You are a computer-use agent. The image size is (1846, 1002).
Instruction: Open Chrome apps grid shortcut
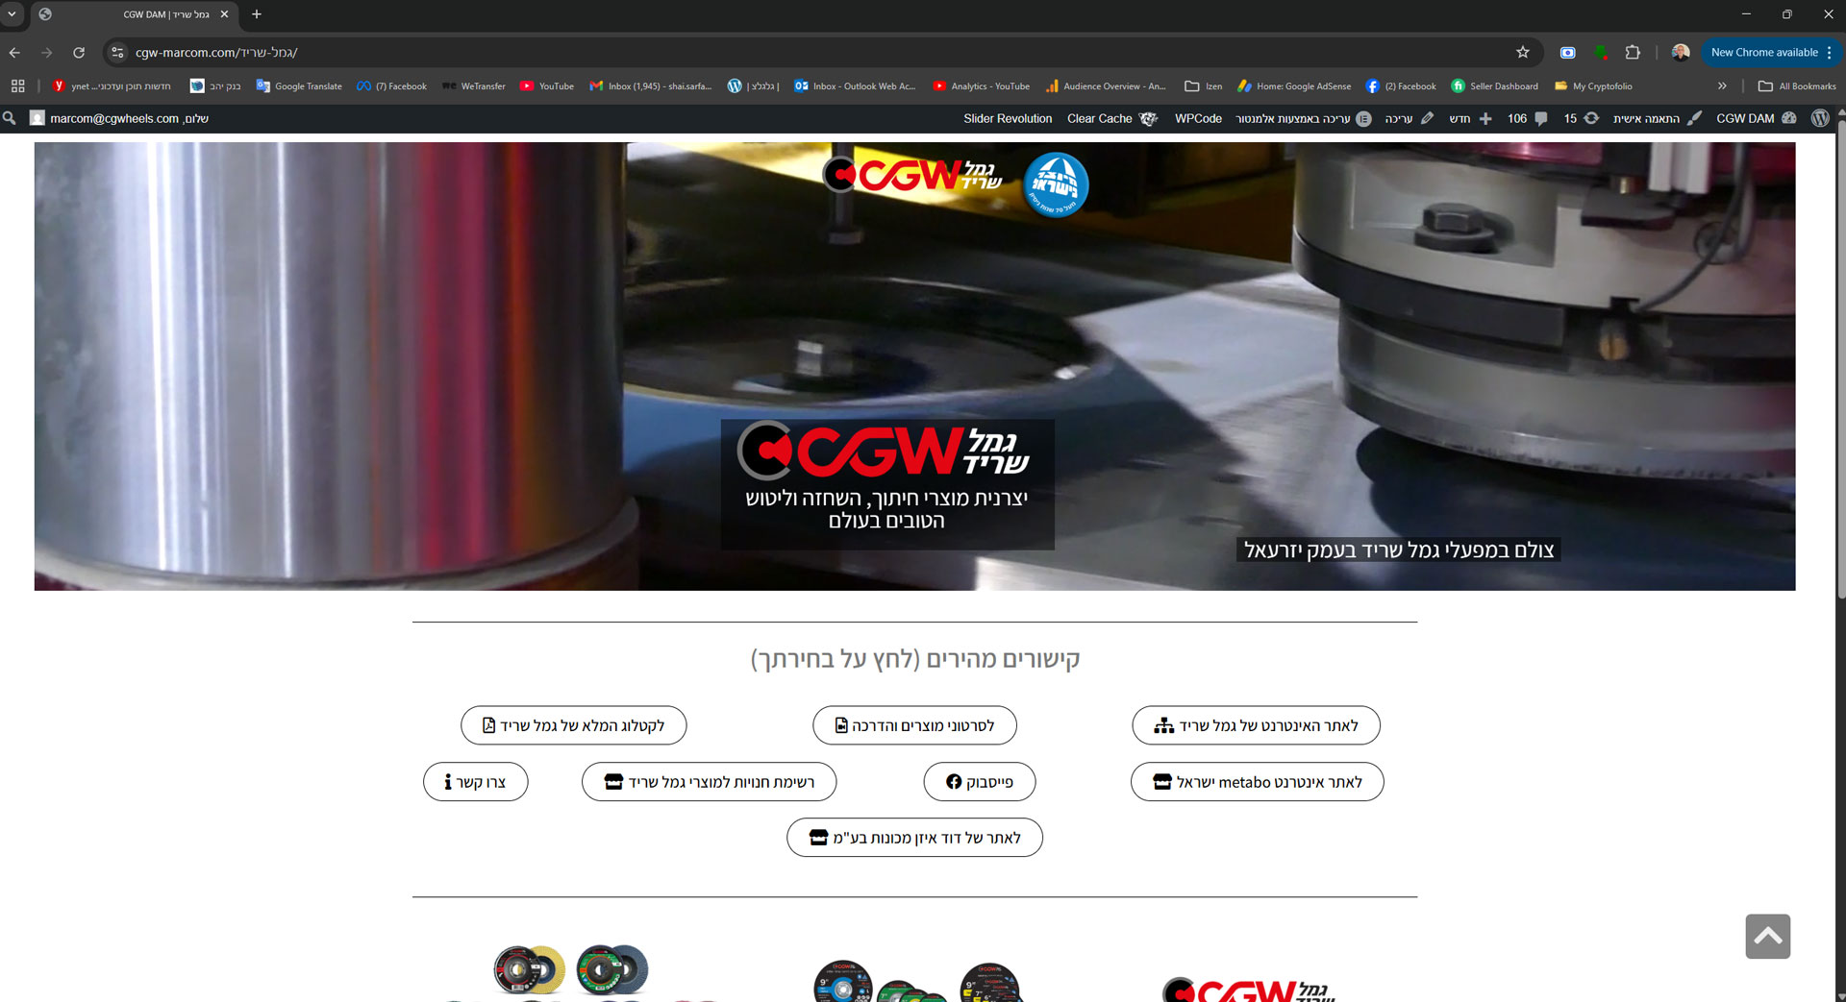[x=17, y=86]
